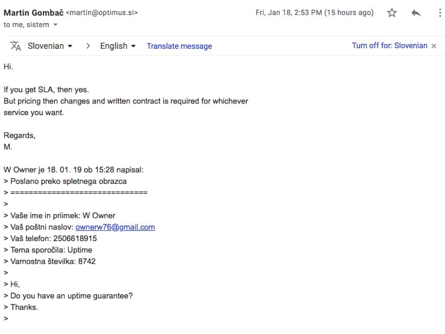This screenshot has width=445, height=334.
Task: Click the sender address martin@optimus.si
Action: point(102,13)
